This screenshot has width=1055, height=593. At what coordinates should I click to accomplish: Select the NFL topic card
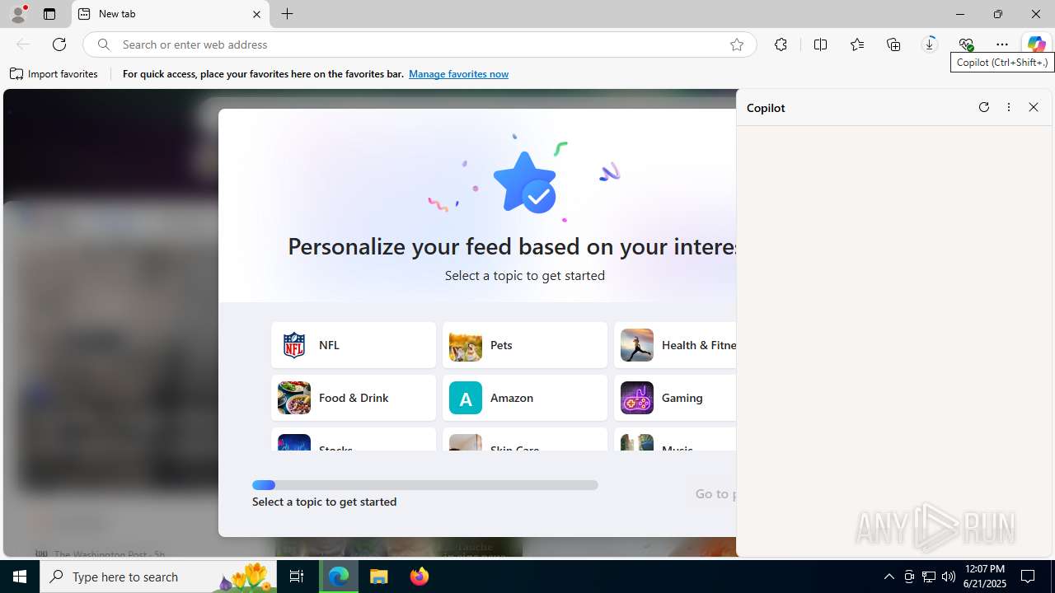354,345
